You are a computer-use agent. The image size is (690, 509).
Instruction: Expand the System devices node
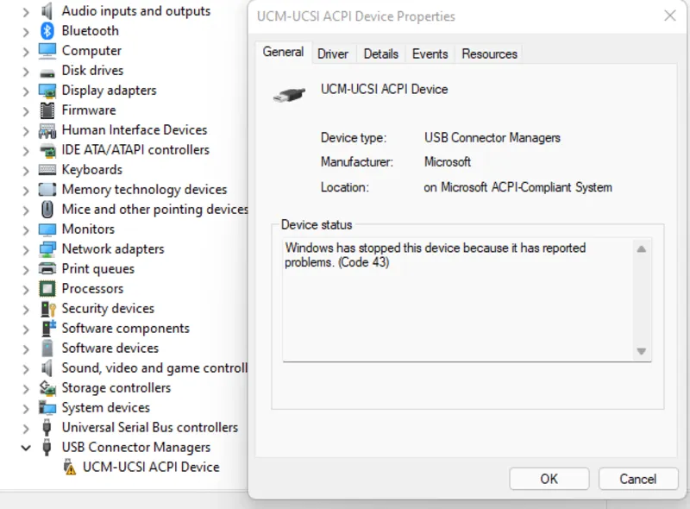(x=25, y=408)
